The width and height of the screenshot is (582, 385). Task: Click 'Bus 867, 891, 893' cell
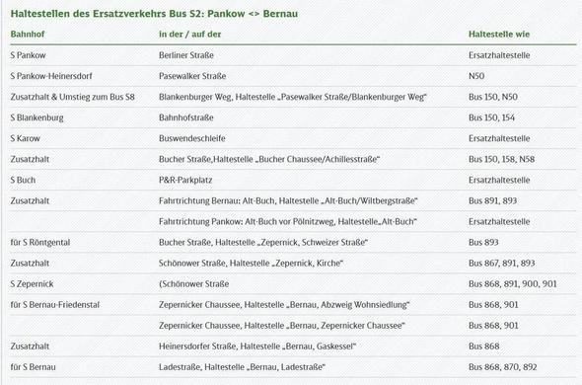tap(501, 264)
